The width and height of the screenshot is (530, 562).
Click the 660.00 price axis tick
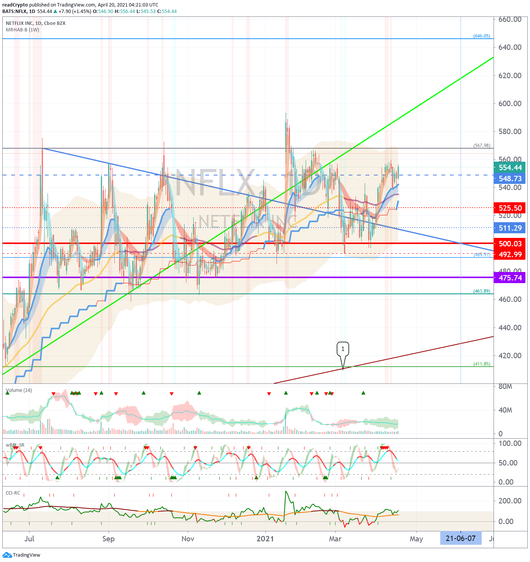[x=510, y=20]
